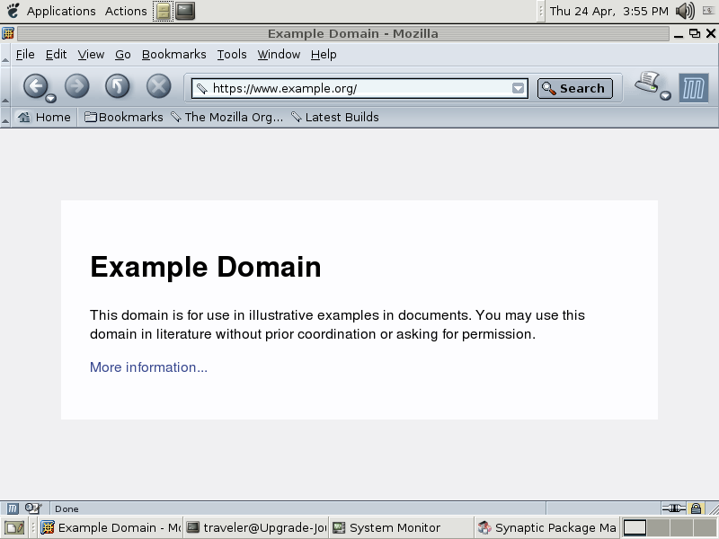Click the Print icon in toolbar
The height and width of the screenshot is (539, 719).
(x=646, y=84)
